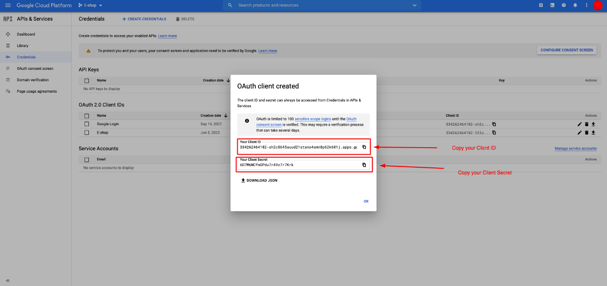This screenshot has width=607, height=286.
Task: Click CREATE CREDENTIALS button
Action: [x=144, y=19]
